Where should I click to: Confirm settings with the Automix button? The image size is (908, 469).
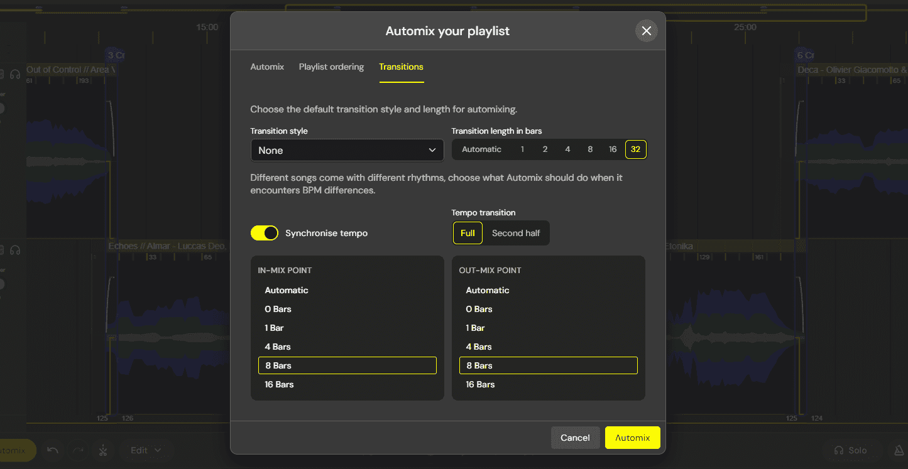(632, 438)
